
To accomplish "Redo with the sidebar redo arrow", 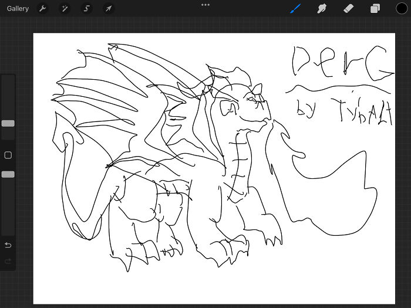I will coord(8,261).
